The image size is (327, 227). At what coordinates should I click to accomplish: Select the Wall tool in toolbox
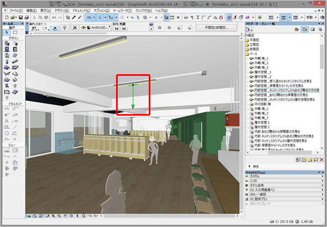coord(7,44)
